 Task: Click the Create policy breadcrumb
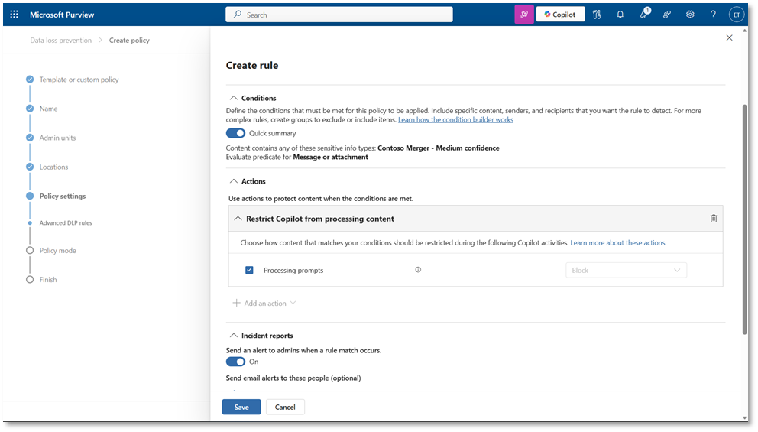point(129,41)
